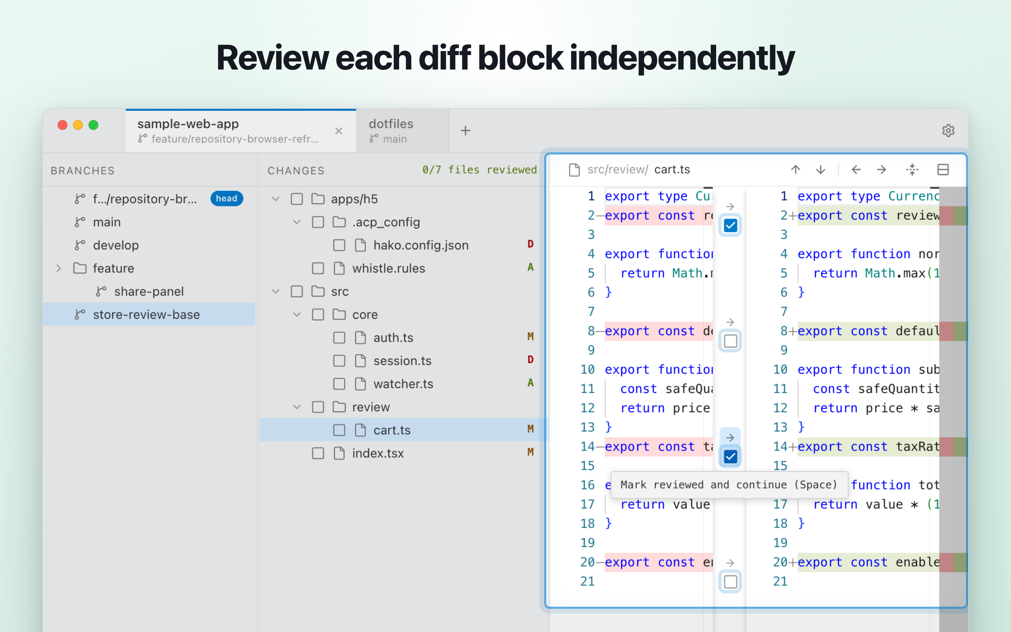Viewport: 1011px width, 632px height.
Task: Check the index.tsx checkbox
Action: coord(318,453)
